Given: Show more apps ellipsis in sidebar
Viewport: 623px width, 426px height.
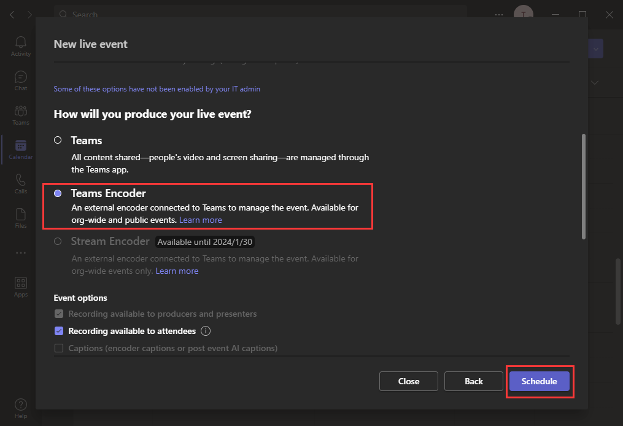Looking at the screenshot, I should [21, 253].
